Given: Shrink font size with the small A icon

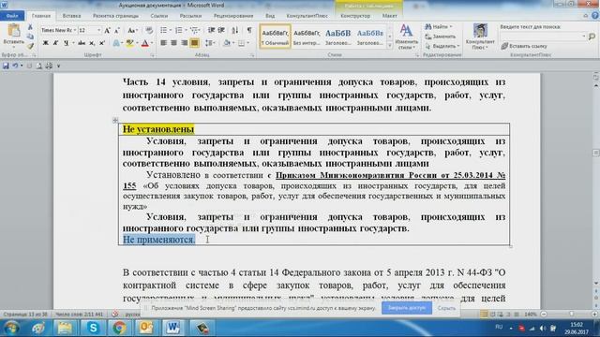Looking at the screenshot, I should (117, 30).
